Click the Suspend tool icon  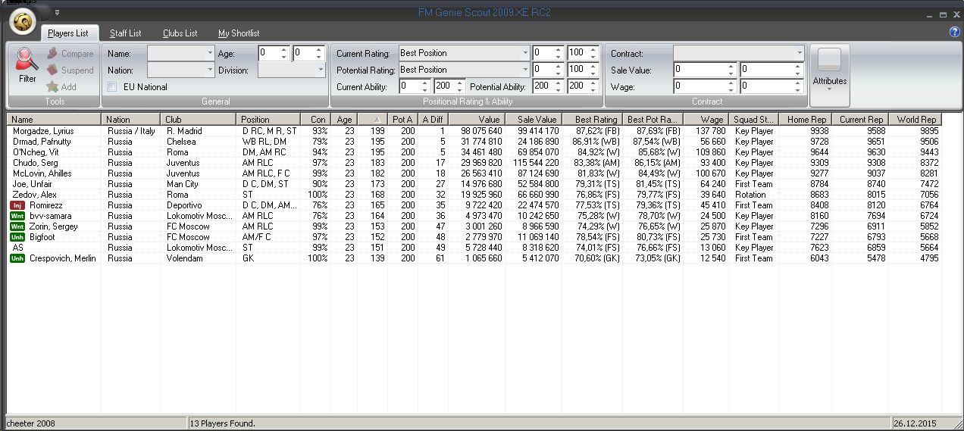pos(52,70)
